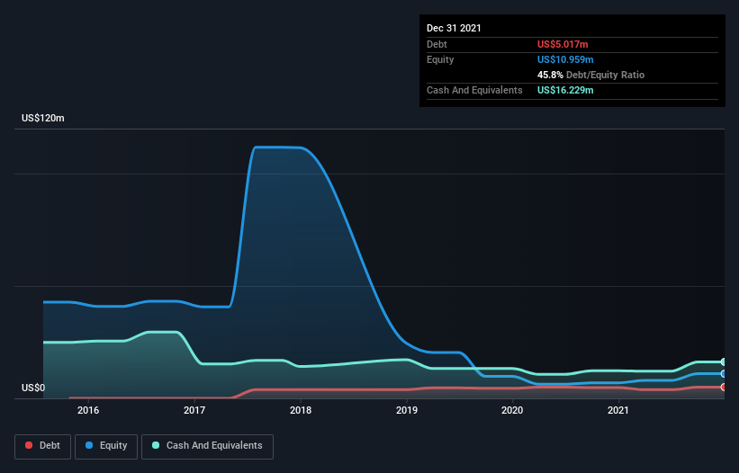Click the US$16.229m cash value
739x473 pixels.
[565, 90]
